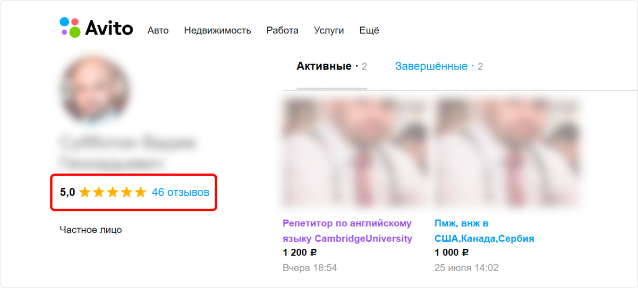The height and width of the screenshot is (288, 638).
Task: Open the Недвижимость menu item
Action: click(x=217, y=30)
